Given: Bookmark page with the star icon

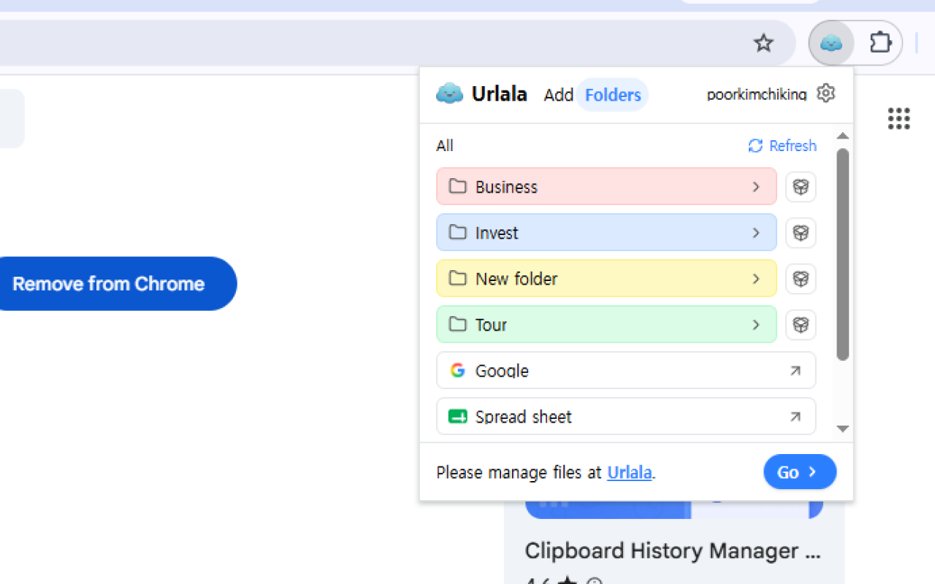Looking at the screenshot, I should (763, 43).
